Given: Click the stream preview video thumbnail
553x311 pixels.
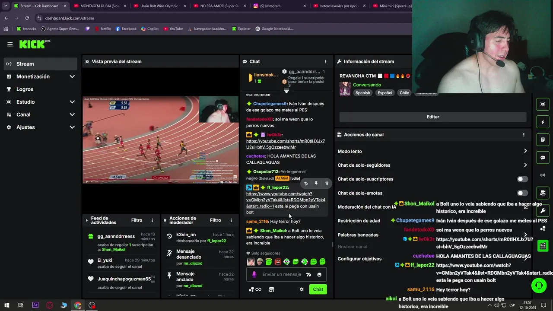Looking at the screenshot, I should pyautogui.click(x=161, y=140).
